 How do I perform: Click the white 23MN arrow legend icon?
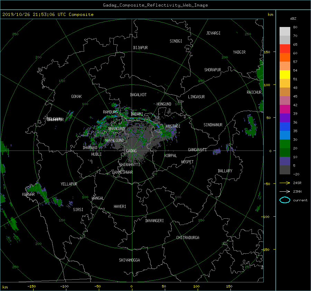pyautogui.click(x=285, y=191)
